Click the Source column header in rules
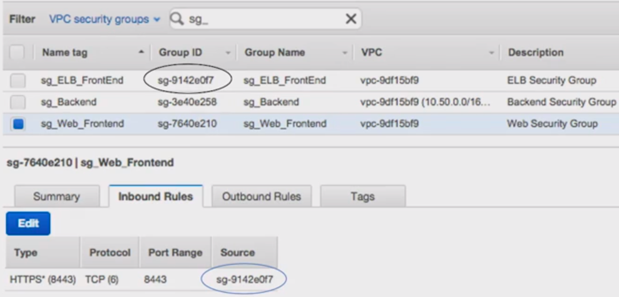Viewport: 619px width, 297px height. (x=238, y=253)
